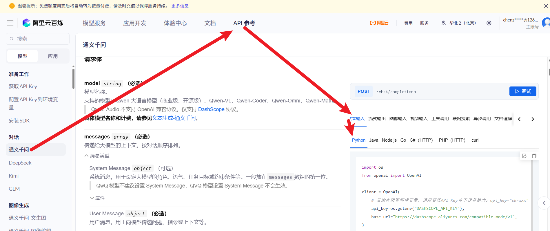
Task: Select the 联网搜索 example tab
Action: click(461, 118)
